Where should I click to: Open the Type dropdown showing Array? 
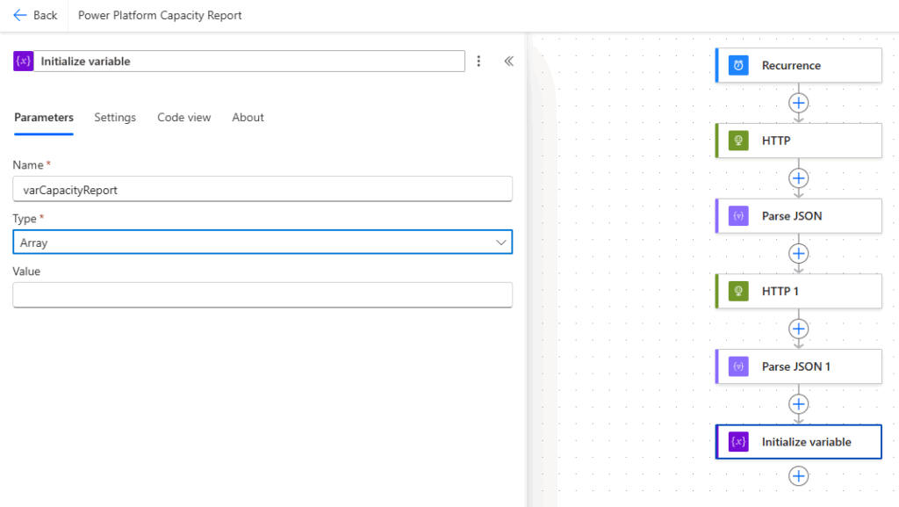pos(262,242)
